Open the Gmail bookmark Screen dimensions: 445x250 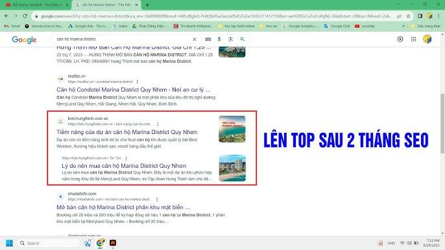click(12, 26)
